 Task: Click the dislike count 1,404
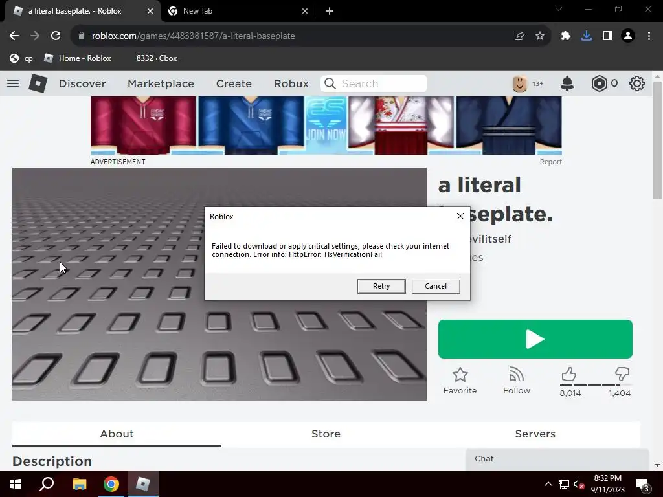point(620,393)
